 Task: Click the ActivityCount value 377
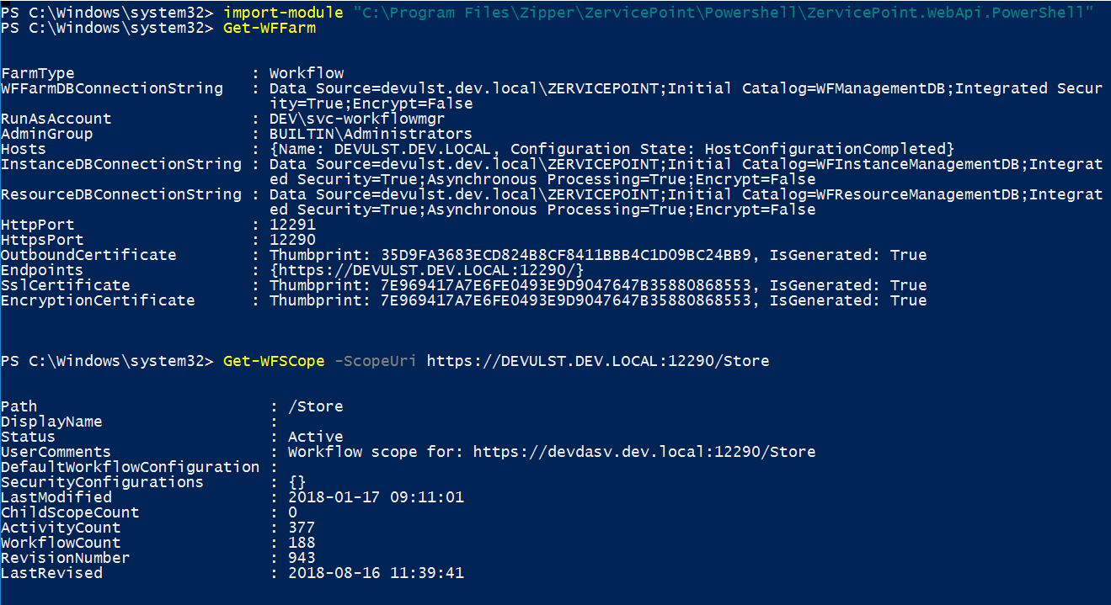(302, 528)
